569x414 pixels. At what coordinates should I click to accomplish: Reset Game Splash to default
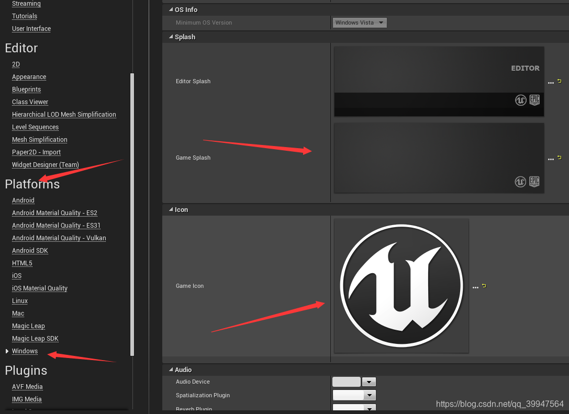click(x=560, y=158)
